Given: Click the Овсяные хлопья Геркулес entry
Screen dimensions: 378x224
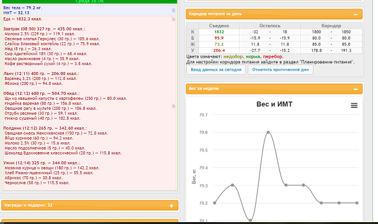Looking at the screenshot, I should pos(52,39).
